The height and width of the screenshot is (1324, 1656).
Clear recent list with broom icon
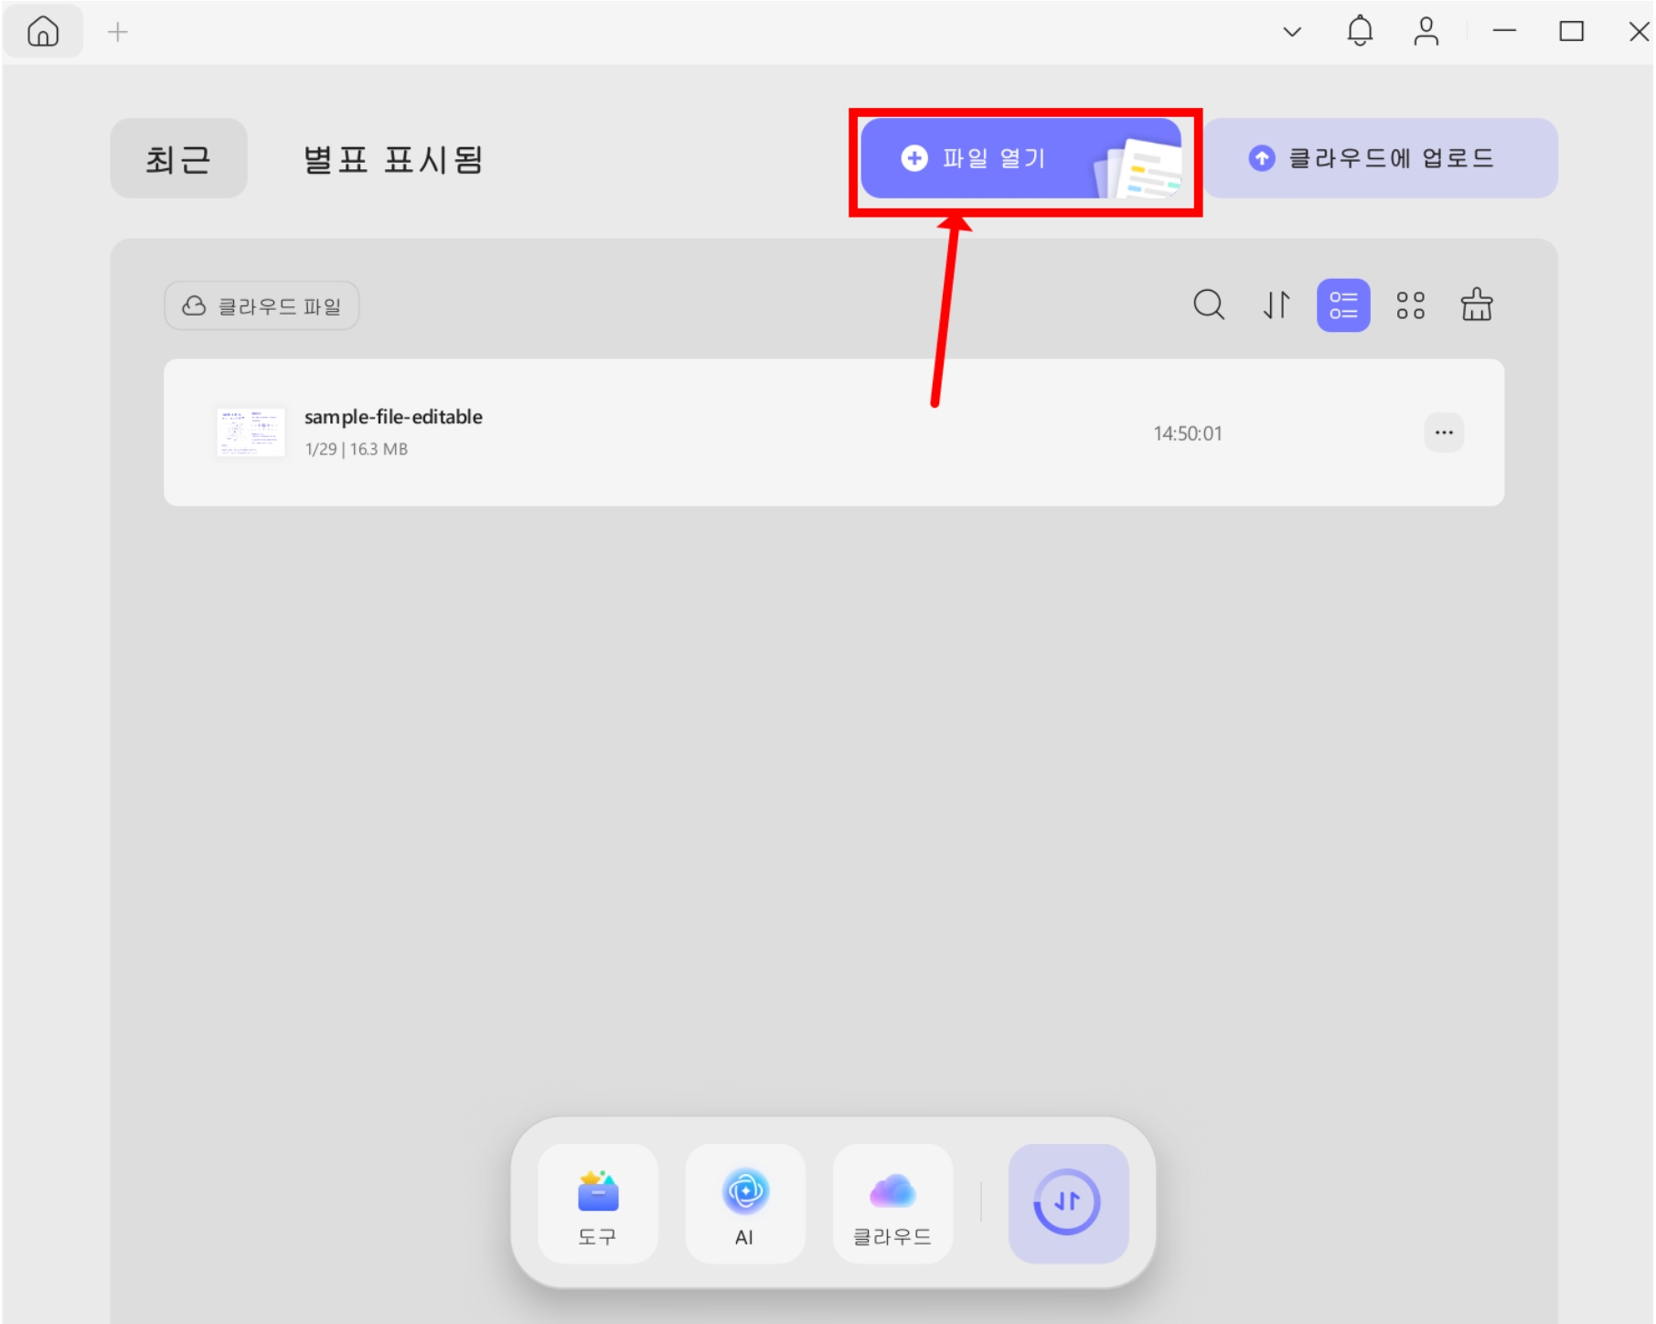(x=1477, y=304)
